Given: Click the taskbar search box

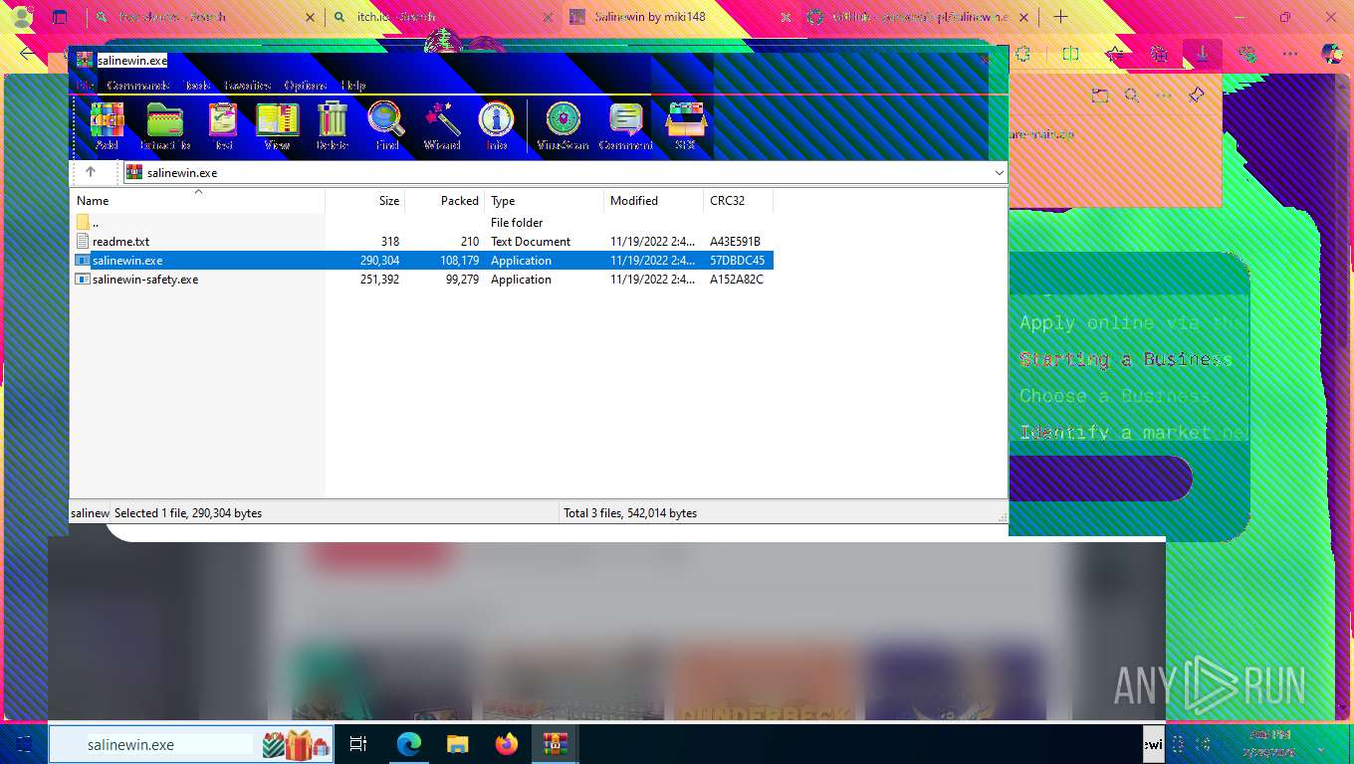Looking at the screenshot, I should [x=191, y=744].
